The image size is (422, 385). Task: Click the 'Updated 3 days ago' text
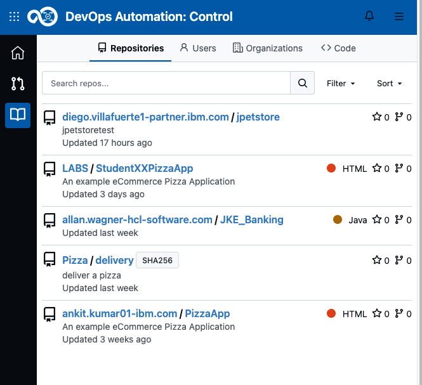click(103, 194)
